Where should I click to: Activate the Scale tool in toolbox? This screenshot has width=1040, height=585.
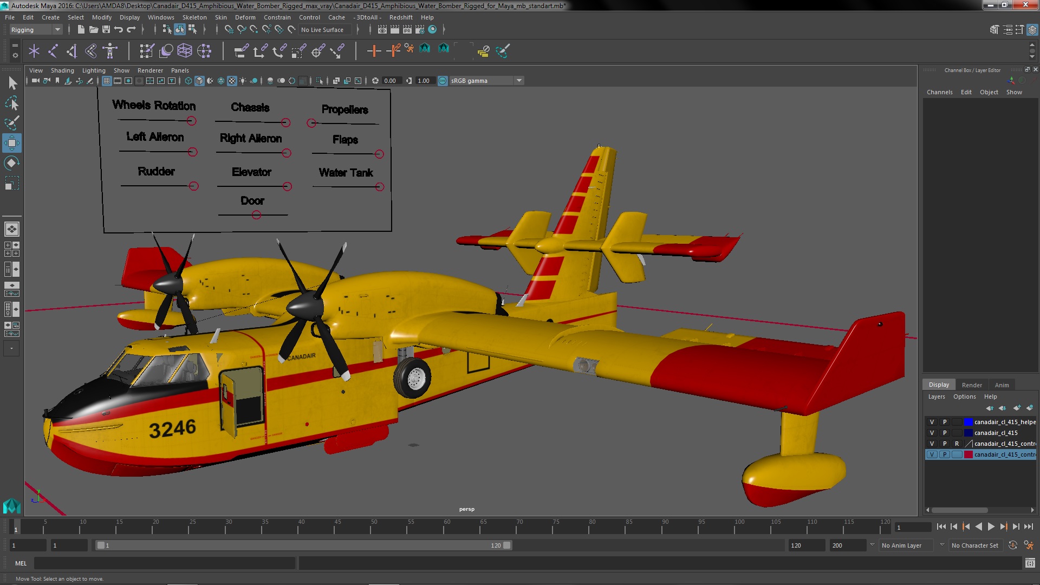click(12, 183)
